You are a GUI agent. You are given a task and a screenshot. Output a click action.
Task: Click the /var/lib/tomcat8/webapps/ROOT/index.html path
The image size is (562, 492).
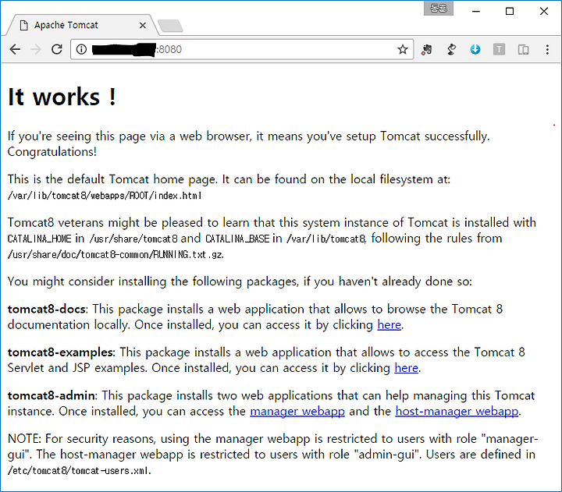(105, 196)
